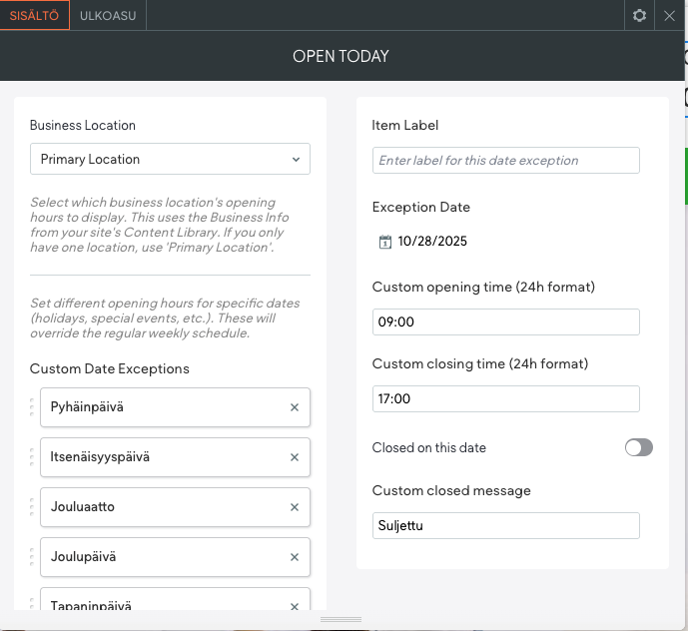Switch to the Sisältö tab
Image resolution: width=688 pixels, height=631 pixels.
coord(35,15)
